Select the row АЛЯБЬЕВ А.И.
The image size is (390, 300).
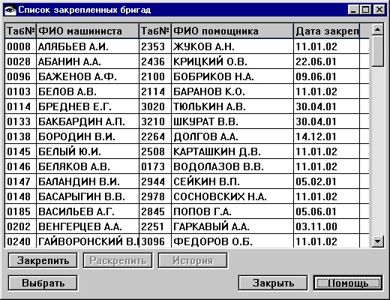[187, 46]
